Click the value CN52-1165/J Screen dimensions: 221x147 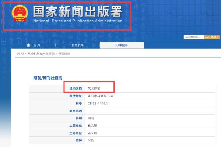[x=98, y=103]
